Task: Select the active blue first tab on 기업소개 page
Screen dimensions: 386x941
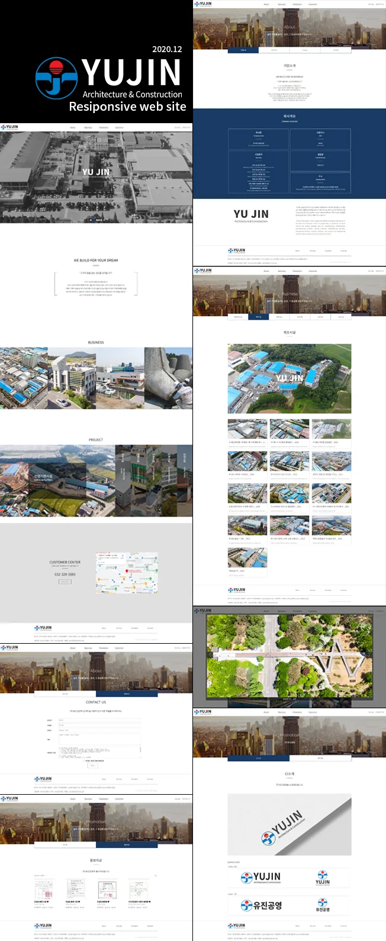Action: tap(243, 50)
